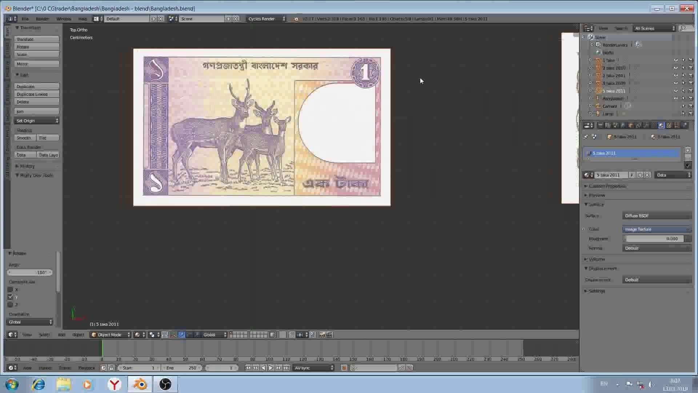Viewport: 698px width, 393px height.
Task: Click the Smooth shading button
Action: [x=25, y=138]
